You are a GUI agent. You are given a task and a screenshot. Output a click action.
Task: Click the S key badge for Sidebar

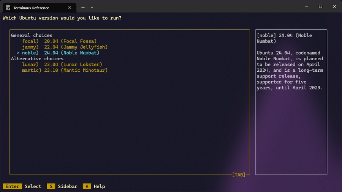click(x=51, y=186)
